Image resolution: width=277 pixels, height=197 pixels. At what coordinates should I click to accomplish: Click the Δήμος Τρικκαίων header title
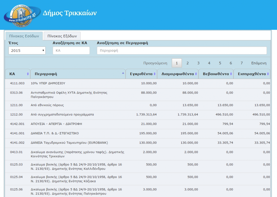(70, 13)
